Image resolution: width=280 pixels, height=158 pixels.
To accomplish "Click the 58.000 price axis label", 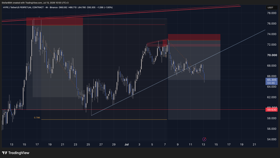I will point(272,118).
